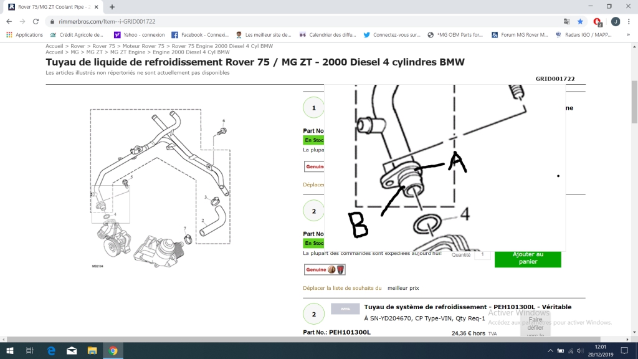The width and height of the screenshot is (638, 359).
Task: Open the Google Translate page icon
Action: [567, 22]
